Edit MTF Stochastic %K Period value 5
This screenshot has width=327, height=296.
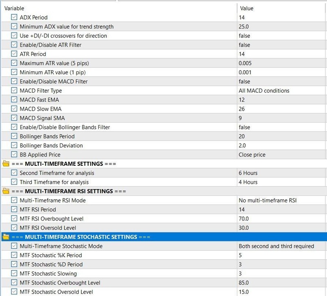tap(282, 255)
